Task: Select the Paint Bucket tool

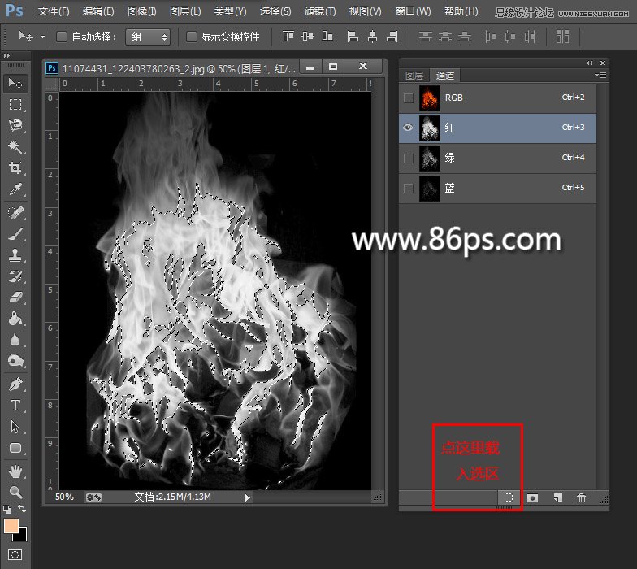Action: coord(15,319)
